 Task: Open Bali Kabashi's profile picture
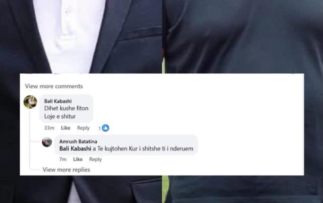coord(30,102)
